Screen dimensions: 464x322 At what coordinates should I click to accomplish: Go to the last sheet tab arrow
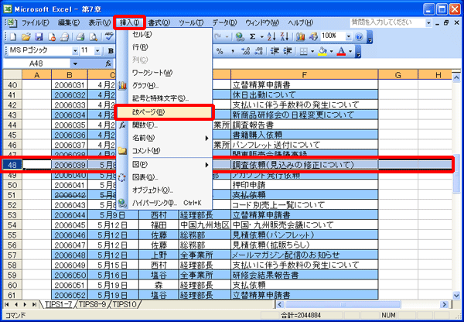pyautogui.click(x=34, y=304)
